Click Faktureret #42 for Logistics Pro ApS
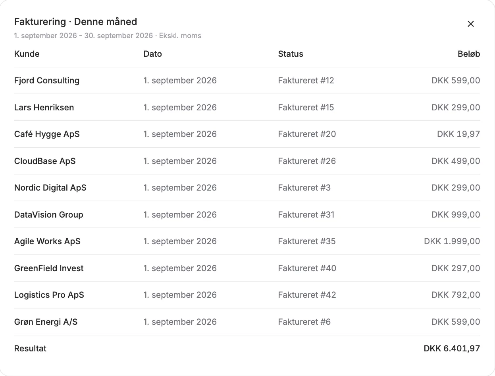 pyautogui.click(x=307, y=295)
